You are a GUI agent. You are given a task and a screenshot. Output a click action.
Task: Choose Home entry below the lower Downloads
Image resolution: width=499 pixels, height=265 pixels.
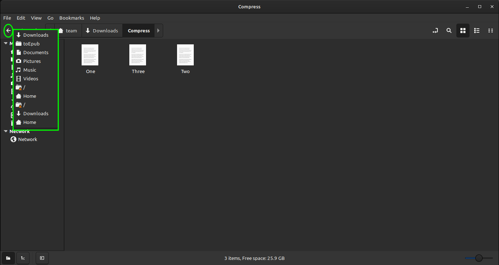click(36, 122)
